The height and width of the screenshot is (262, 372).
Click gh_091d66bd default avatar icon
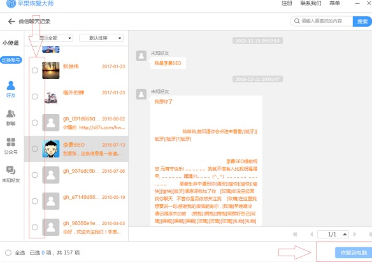point(51,122)
